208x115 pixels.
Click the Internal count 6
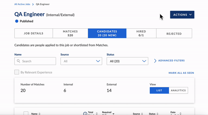[x=65, y=90]
